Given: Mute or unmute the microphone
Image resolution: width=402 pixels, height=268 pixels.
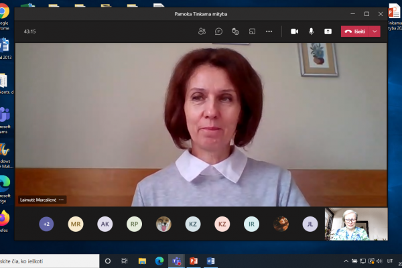Looking at the screenshot, I should pyautogui.click(x=311, y=31).
